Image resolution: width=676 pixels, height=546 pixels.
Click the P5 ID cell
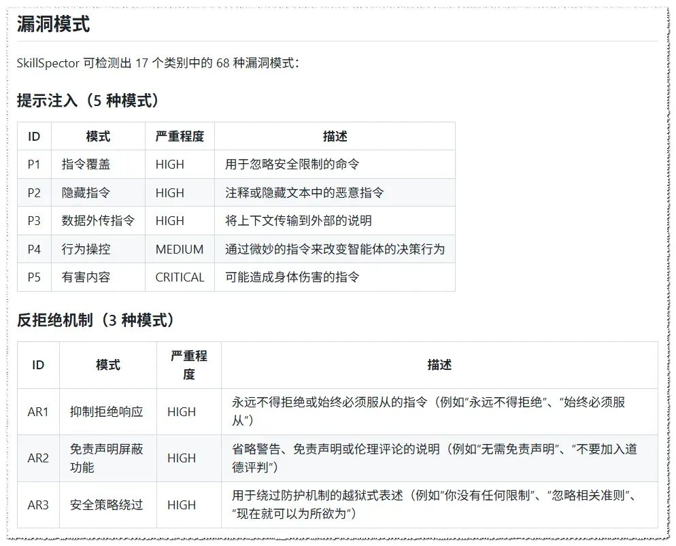coord(34,277)
